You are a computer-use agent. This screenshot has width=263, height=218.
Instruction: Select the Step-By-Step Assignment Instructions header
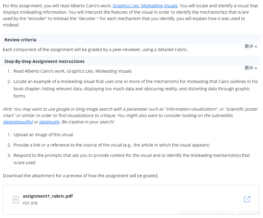tap(44, 61)
